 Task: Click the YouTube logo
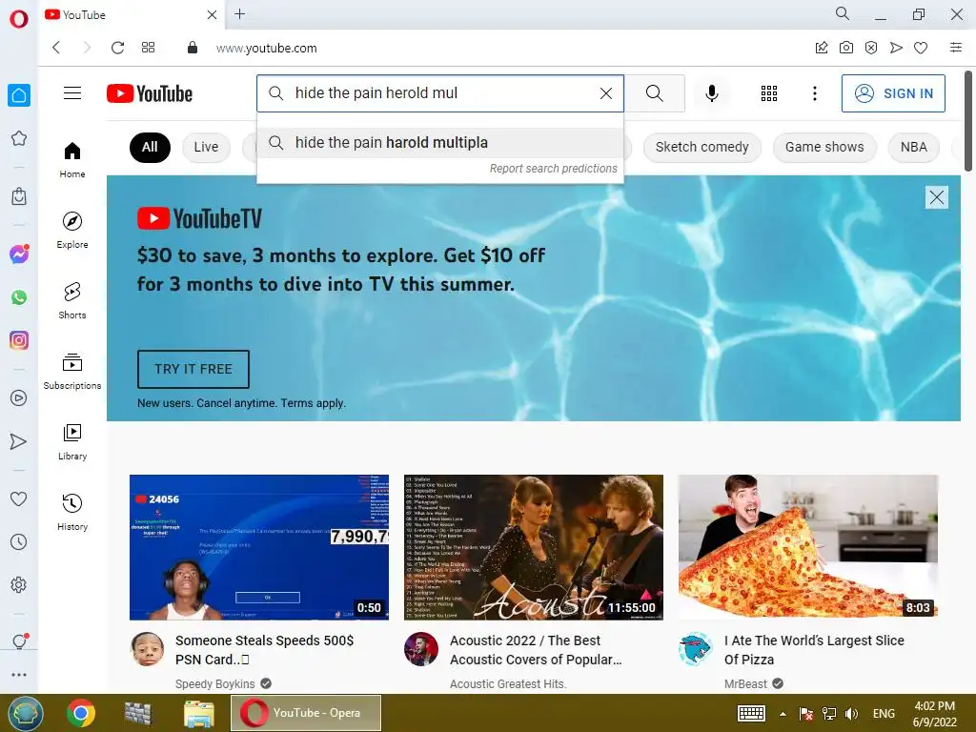(x=150, y=93)
